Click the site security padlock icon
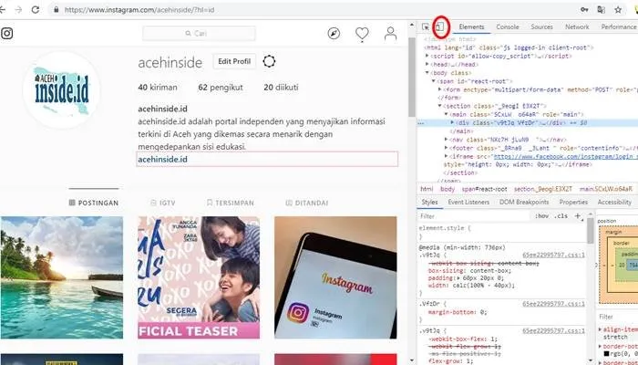Screen dimensions: 638x365 pyautogui.click(x=57, y=9)
